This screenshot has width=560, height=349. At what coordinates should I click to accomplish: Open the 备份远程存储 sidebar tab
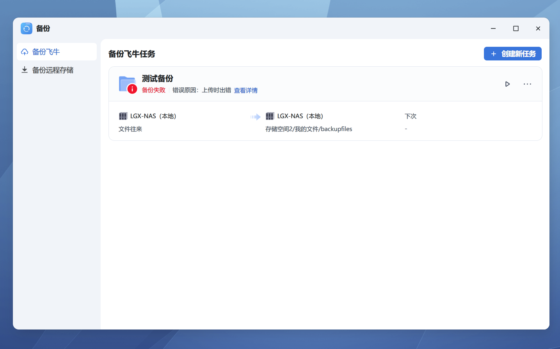coord(57,70)
